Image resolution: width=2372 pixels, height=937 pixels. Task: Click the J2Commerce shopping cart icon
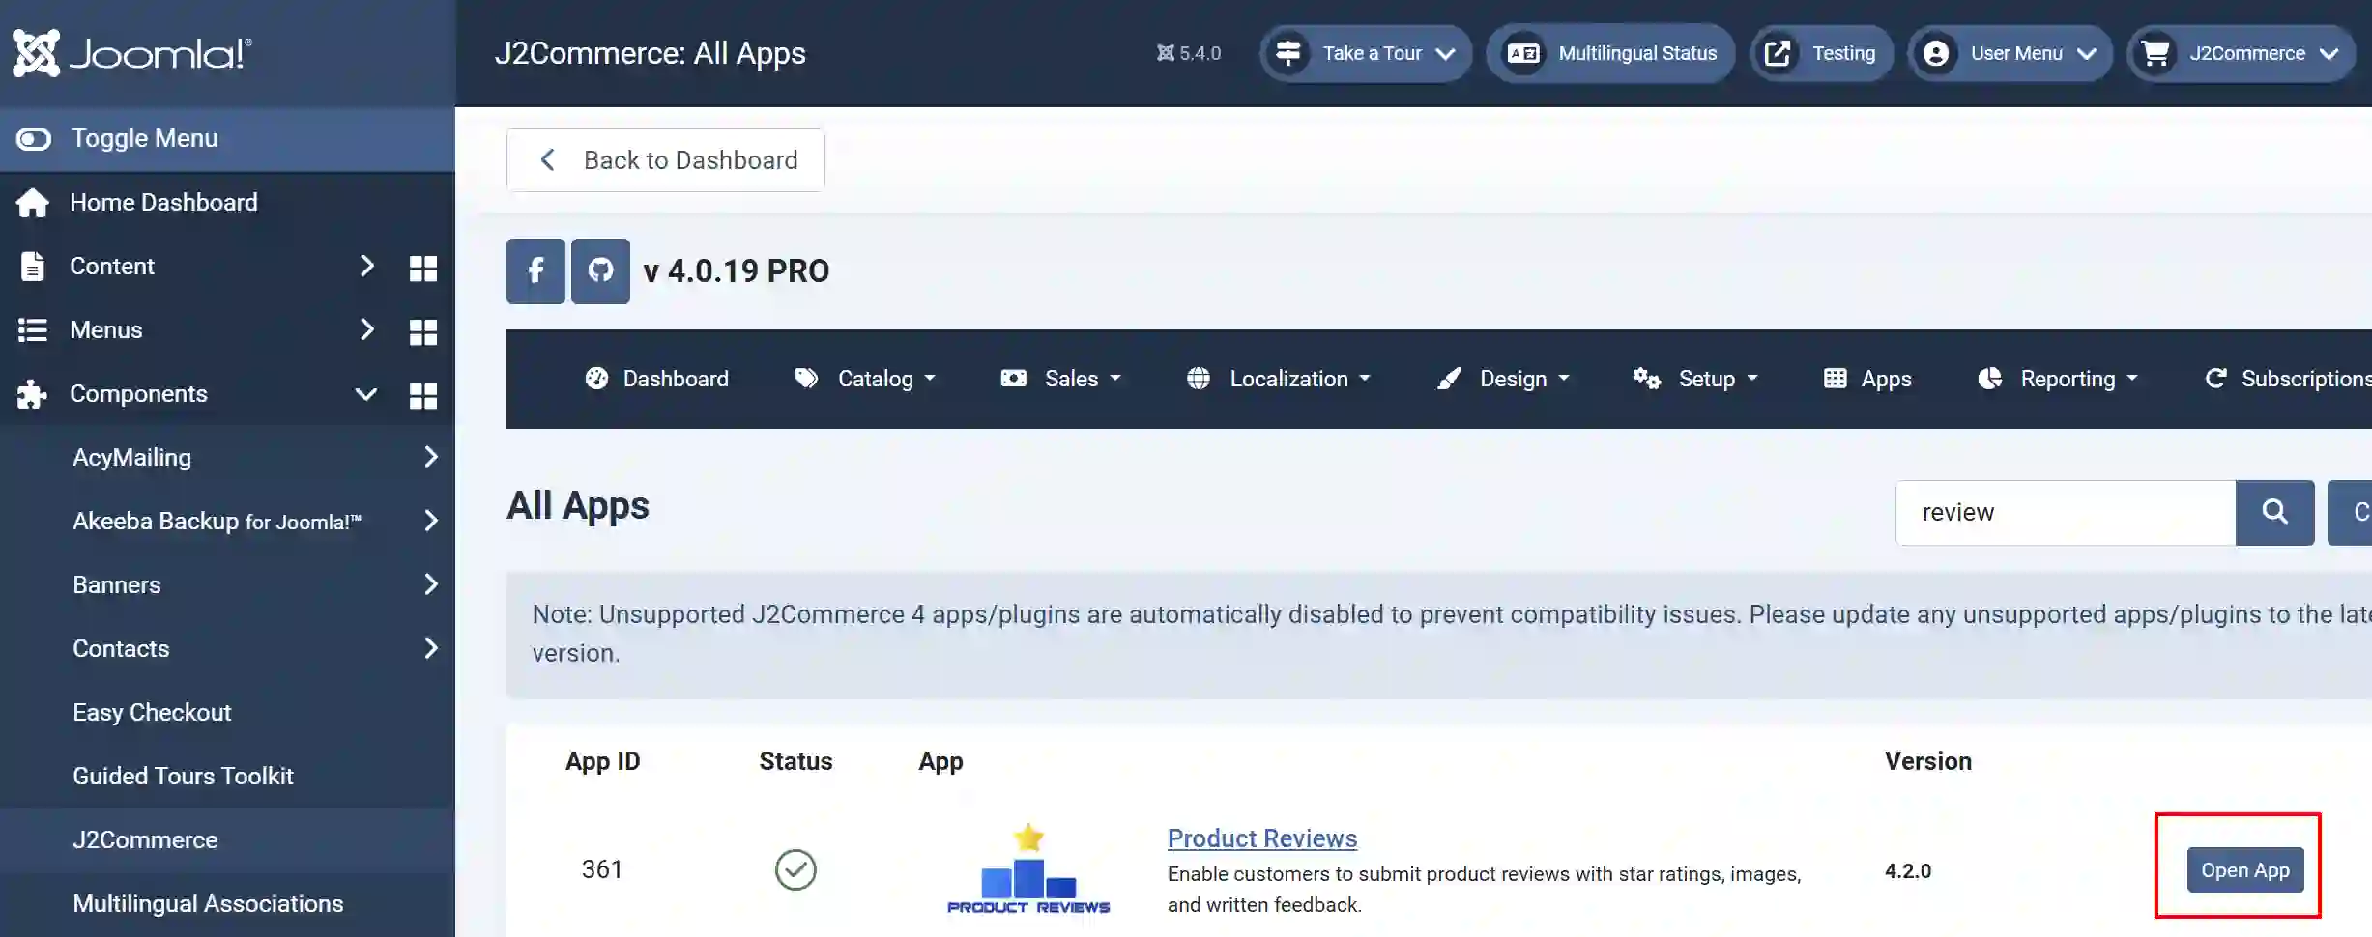[x=2155, y=53]
